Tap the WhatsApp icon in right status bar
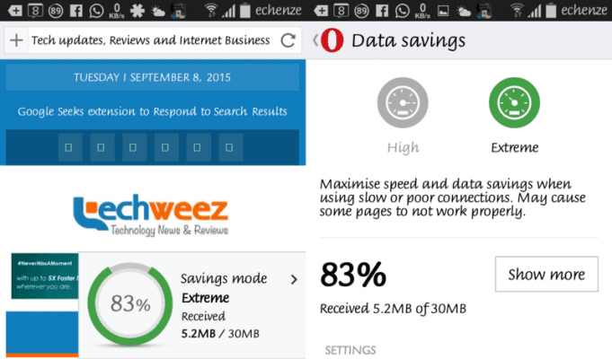The height and width of the screenshot is (359, 612). click(x=402, y=11)
